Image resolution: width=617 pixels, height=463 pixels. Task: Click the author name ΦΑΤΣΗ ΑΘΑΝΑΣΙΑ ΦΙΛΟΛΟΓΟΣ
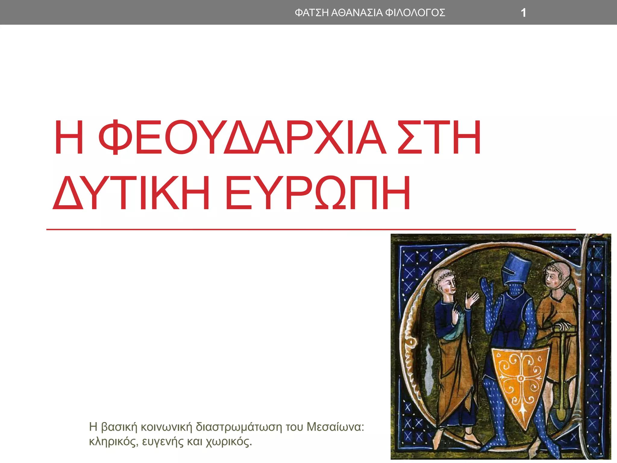(x=370, y=13)
